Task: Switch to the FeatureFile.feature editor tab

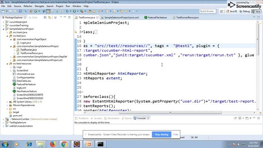Action: coord(155,17)
